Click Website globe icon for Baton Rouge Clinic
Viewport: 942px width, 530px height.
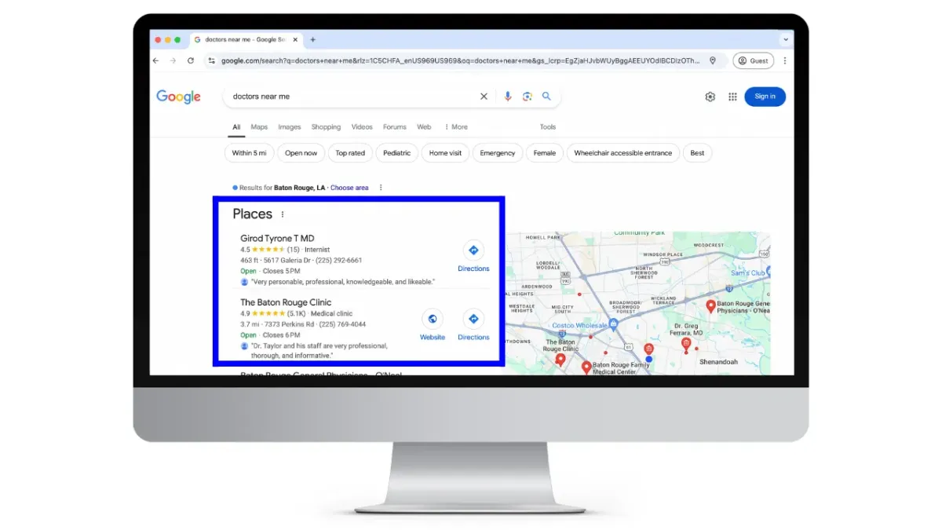click(432, 319)
